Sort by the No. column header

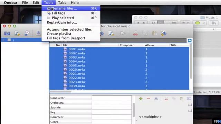58,45
